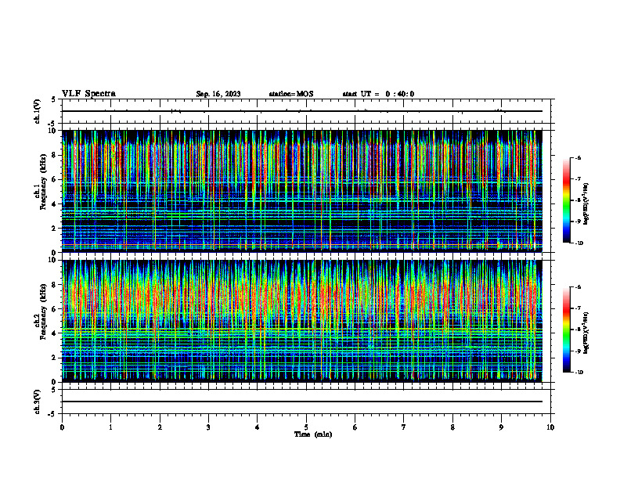Click the ch.2 spectrogram color scale bar
Viewport: 620px width, 479px height.
pyautogui.click(x=566, y=330)
